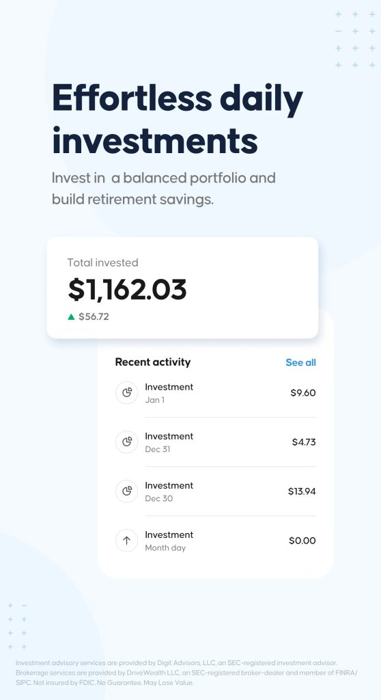This screenshot has height=700, width=381.
Task: Click the $56.72 gain value
Action: pyautogui.click(x=94, y=317)
